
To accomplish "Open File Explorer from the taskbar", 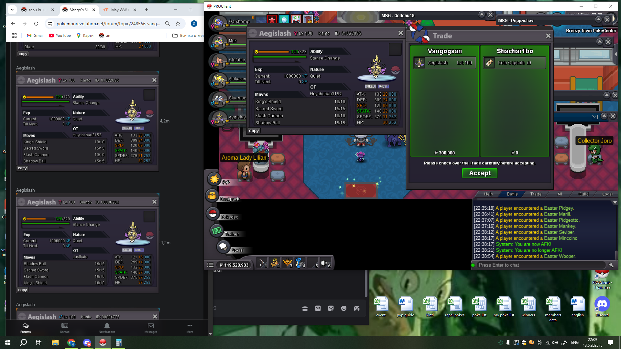I will (x=55, y=343).
